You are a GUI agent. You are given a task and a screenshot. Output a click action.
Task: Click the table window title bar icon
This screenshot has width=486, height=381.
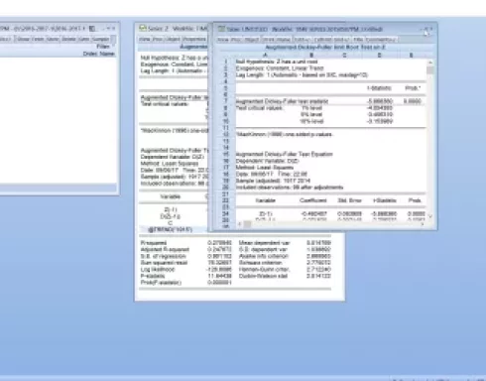(221, 29)
